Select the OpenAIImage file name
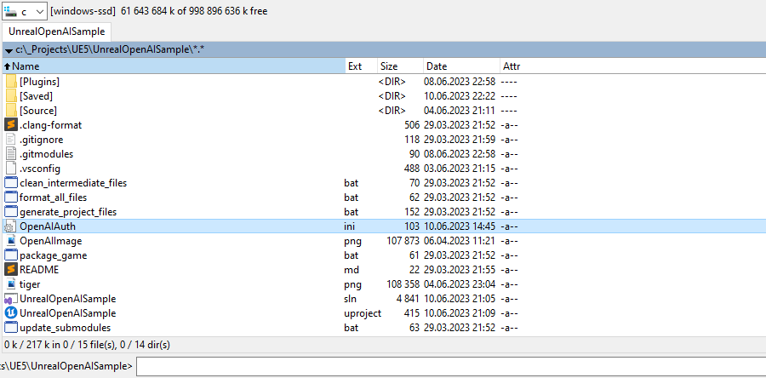The width and height of the screenshot is (766, 378). point(51,241)
